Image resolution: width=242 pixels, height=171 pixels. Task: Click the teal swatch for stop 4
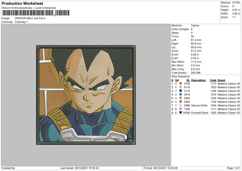point(181,94)
